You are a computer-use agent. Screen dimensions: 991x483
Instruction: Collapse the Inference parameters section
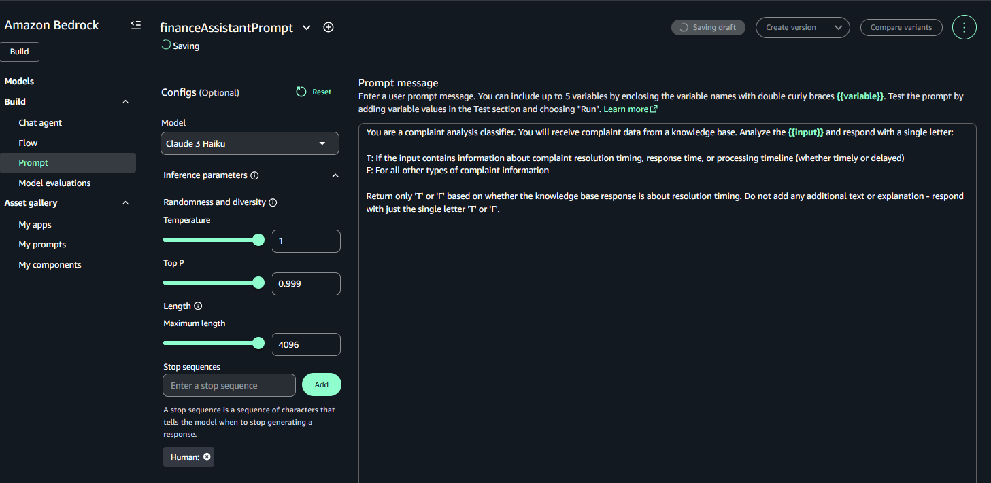point(335,175)
